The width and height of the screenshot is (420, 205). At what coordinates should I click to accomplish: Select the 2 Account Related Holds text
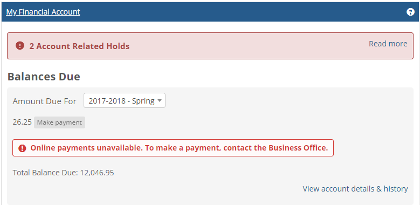click(x=79, y=46)
